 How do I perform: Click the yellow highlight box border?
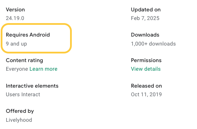(x=36, y=24)
